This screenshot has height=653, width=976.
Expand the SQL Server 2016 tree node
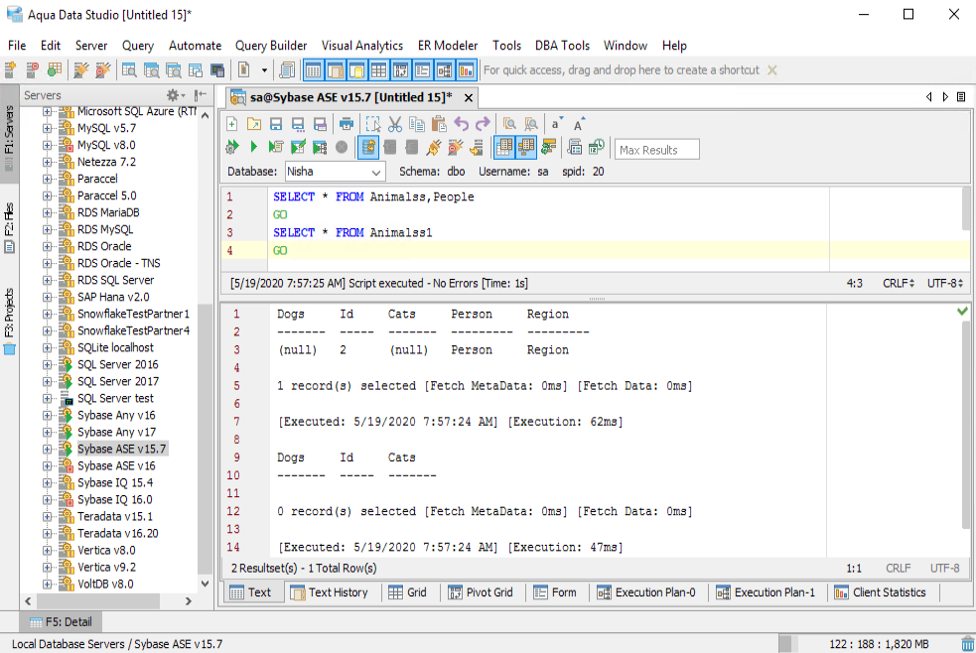point(47,364)
